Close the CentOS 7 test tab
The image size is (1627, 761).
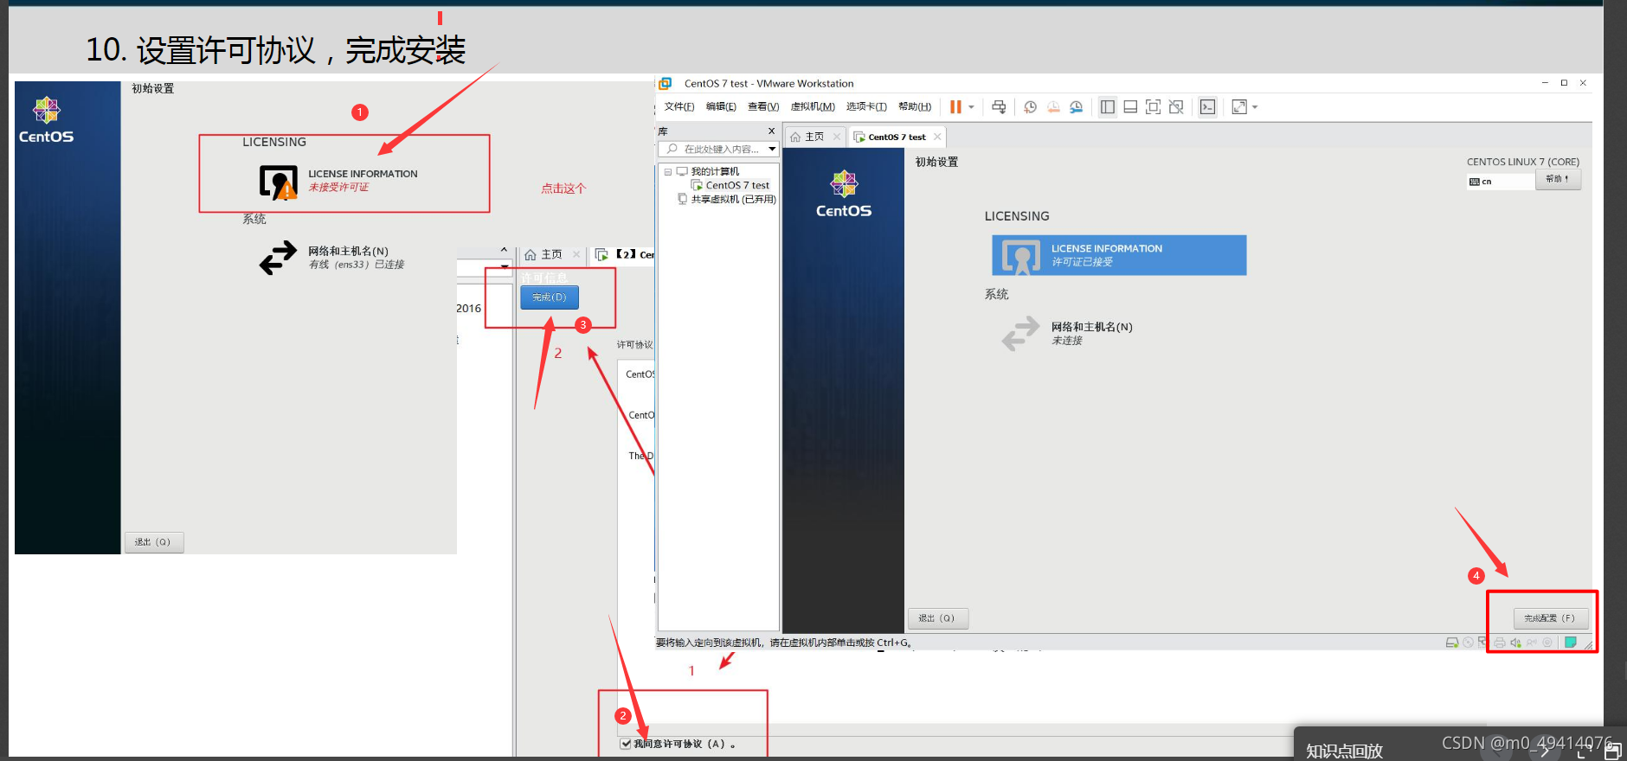(937, 137)
